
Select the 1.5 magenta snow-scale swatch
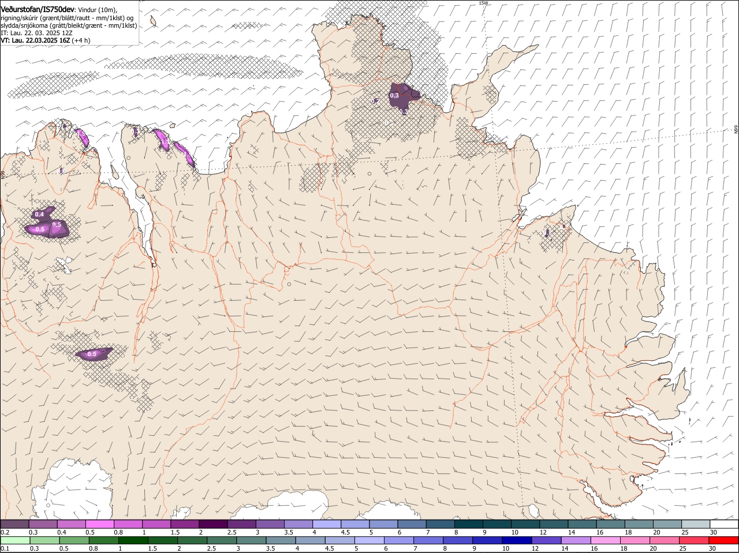[185, 524]
